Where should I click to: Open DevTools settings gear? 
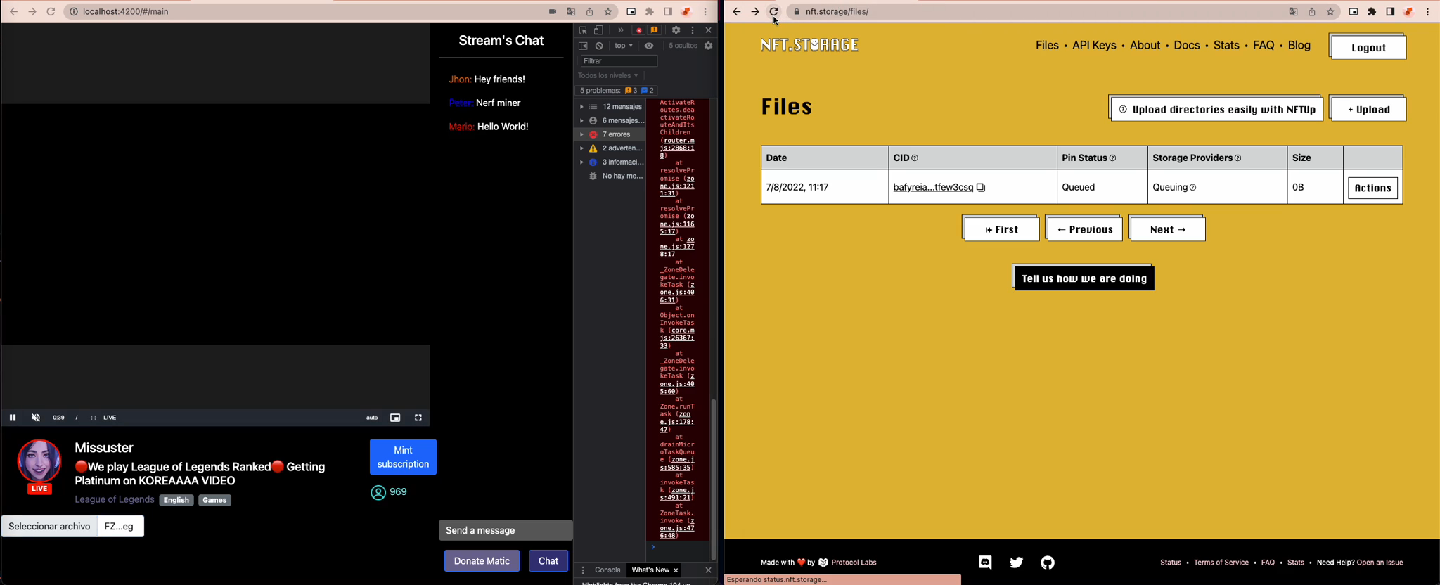pyautogui.click(x=676, y=30)
